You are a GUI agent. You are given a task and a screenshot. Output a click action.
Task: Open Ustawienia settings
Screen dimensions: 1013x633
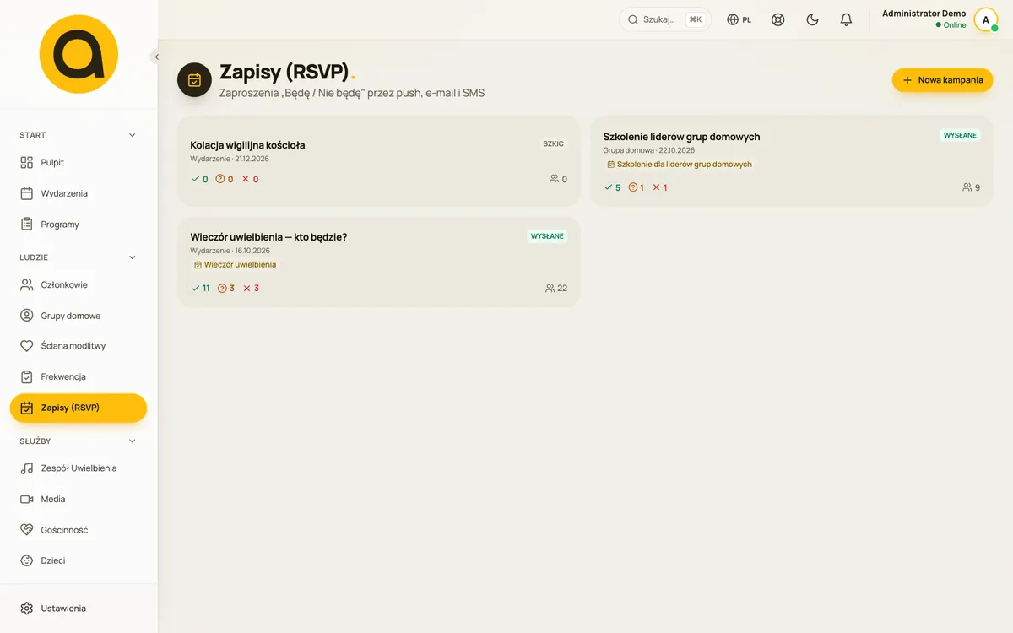(x=79, y=609)
